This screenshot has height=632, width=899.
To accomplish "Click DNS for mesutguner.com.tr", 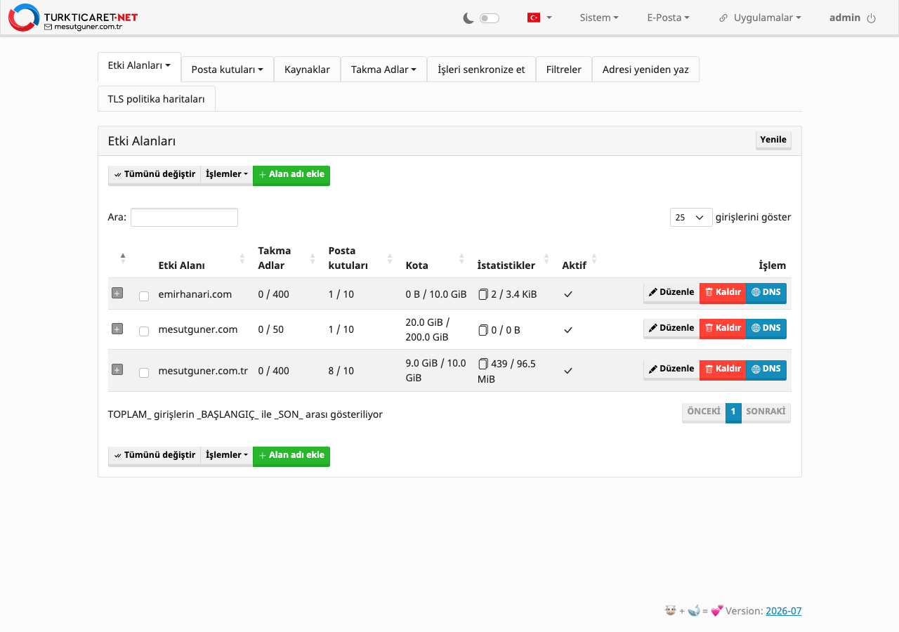I will tap(766, 369).
